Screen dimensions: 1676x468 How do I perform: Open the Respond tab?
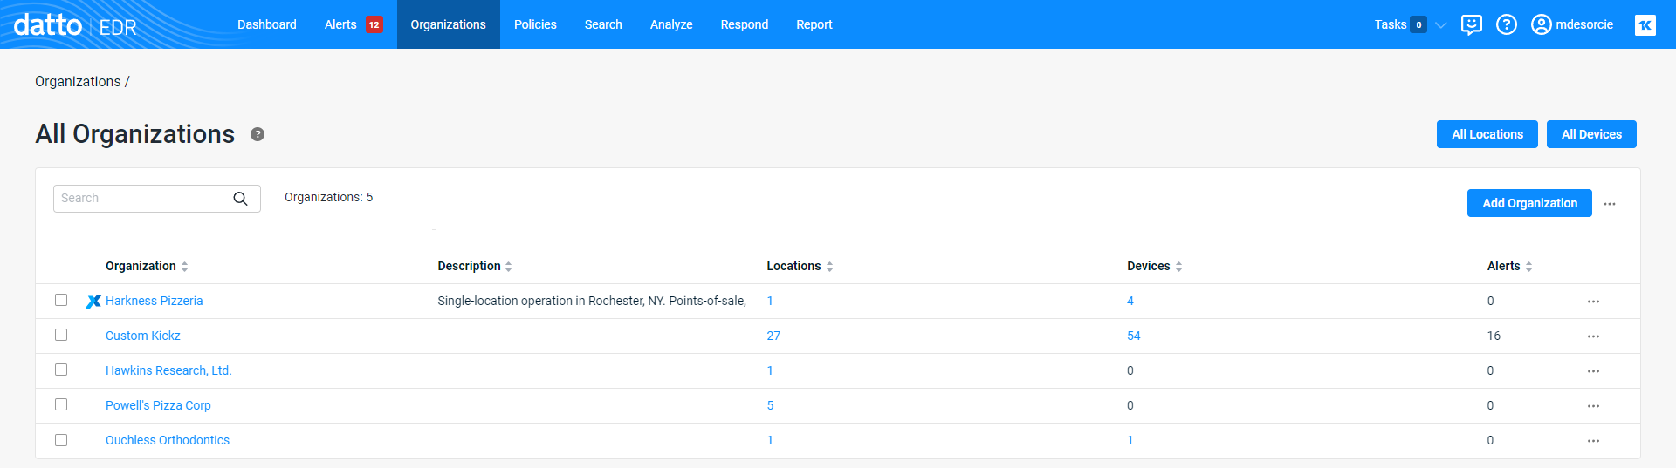point(745,24)
